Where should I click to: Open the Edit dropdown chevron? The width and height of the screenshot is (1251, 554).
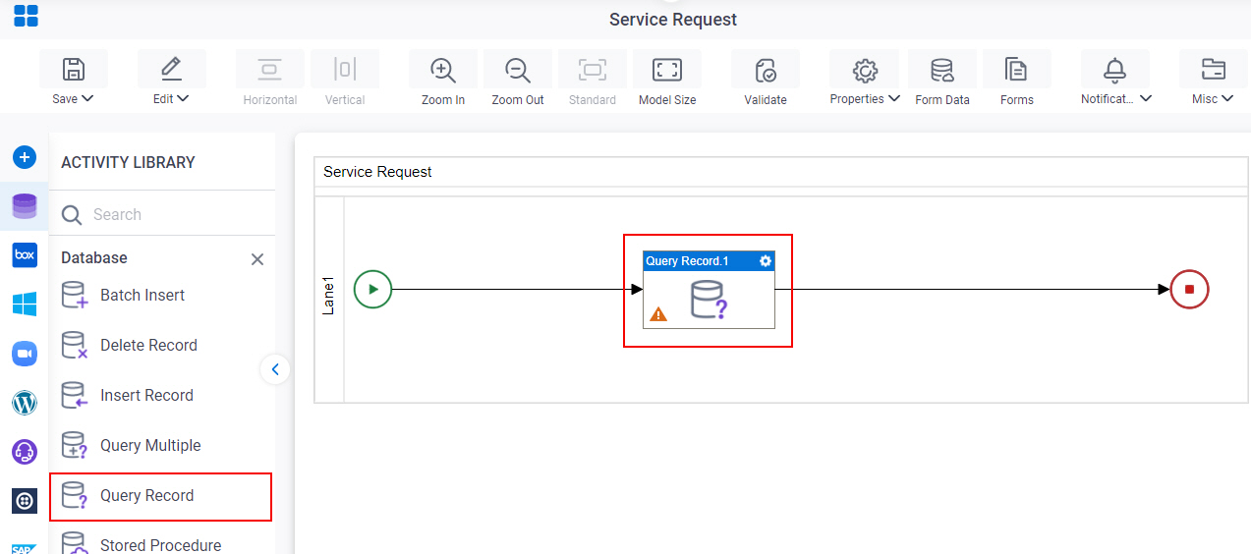coord(183,98)
